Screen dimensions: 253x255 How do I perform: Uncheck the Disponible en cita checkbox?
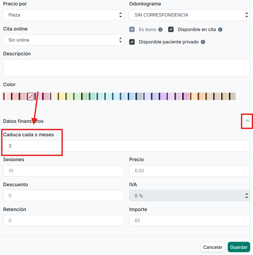pos(171,29)
